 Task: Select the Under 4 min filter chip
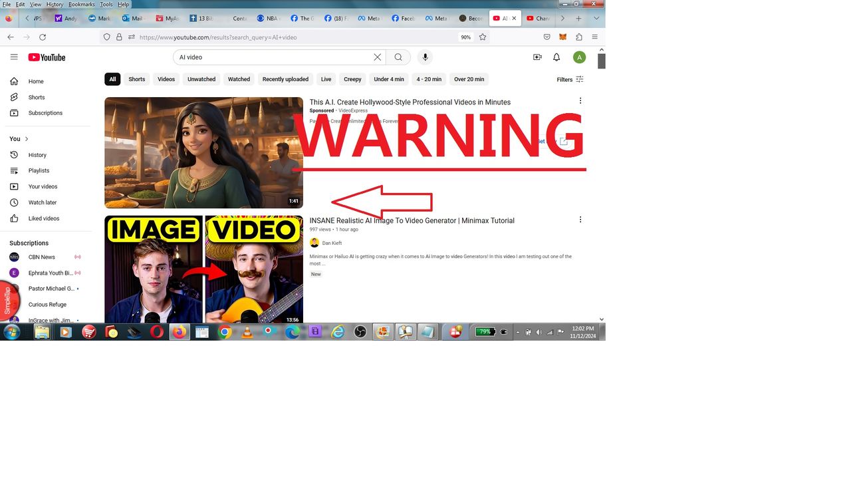pos(389,79)
